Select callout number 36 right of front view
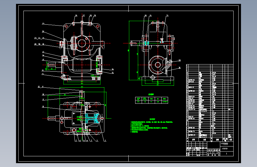This screenshot has width=257, height=167. [x=113, y=69]
